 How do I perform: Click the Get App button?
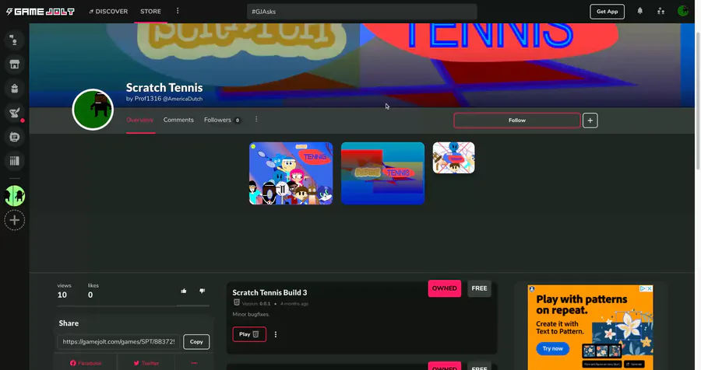coord(607,12)
